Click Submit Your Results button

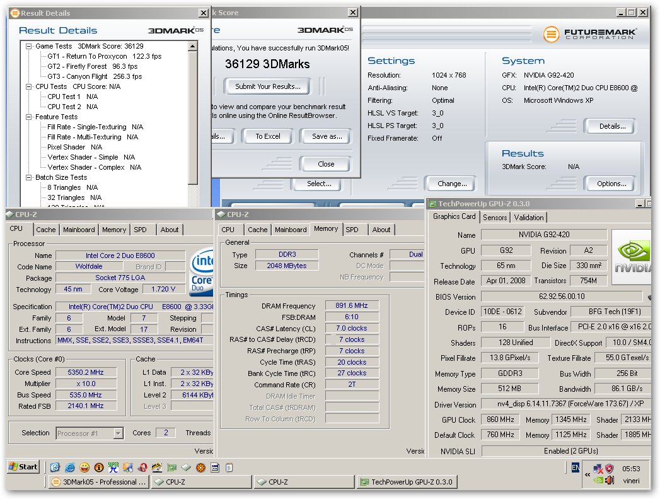point(268,86)
